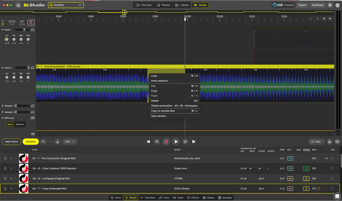Zoom in the timeline with plus icon
The image size is (342, 201).
pyautogui.click(x=318, y=18)
